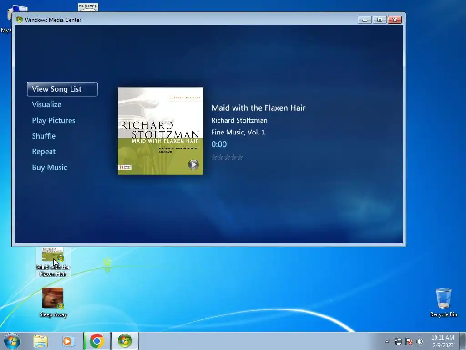Image resolution: width=466 pixels, height=350 pixels.
Task: Click the taskbar clock showing 10:11 AM
Action: 443,341
